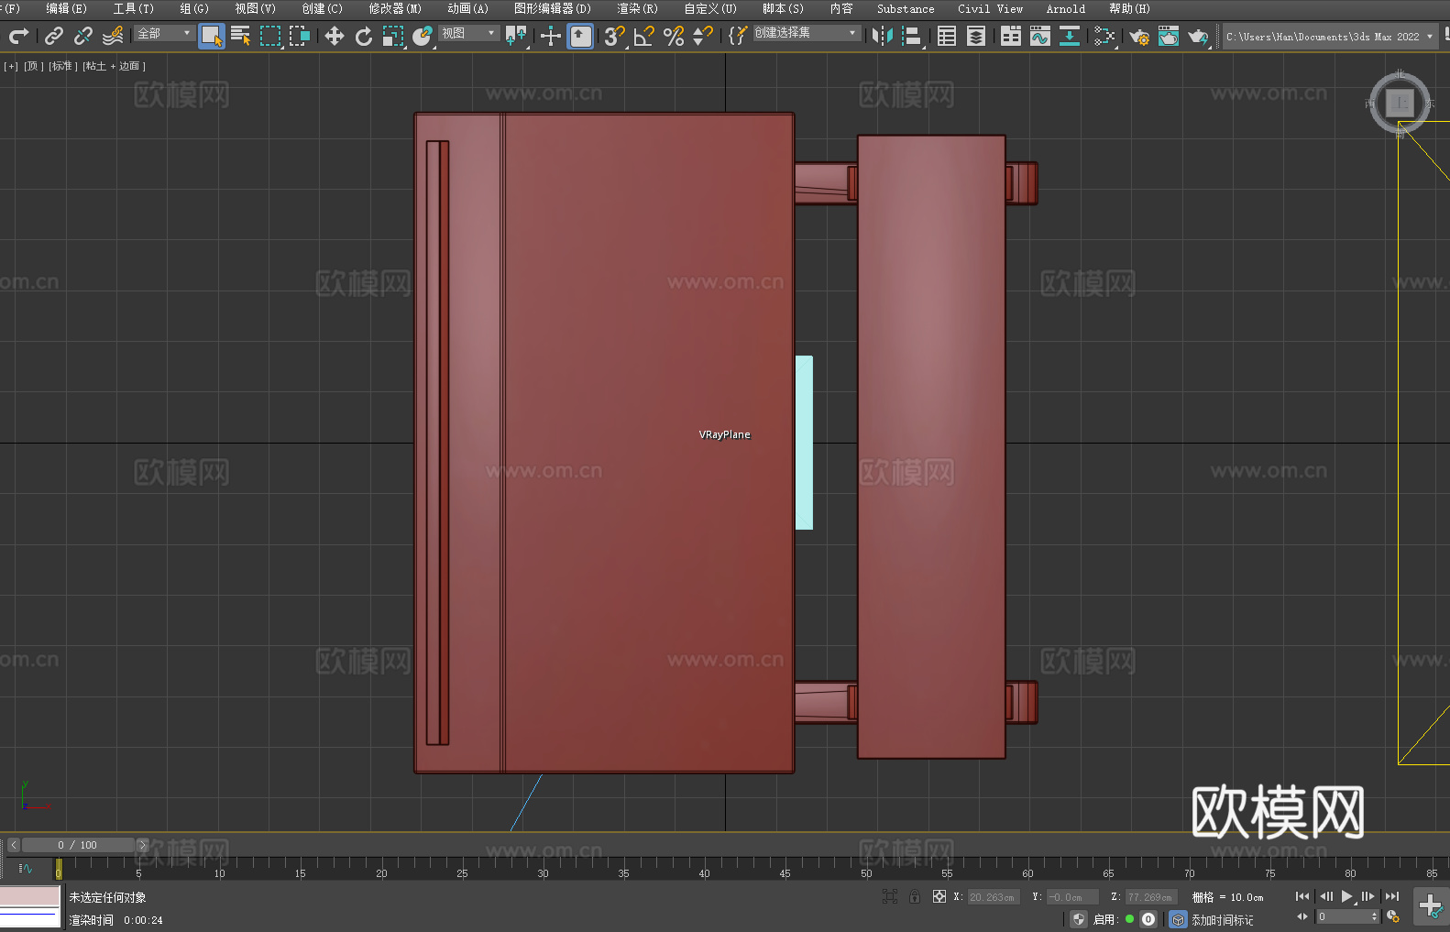Open the Select by Name list
Screen dimensions: 1450x932
click(x=241, y=36)
